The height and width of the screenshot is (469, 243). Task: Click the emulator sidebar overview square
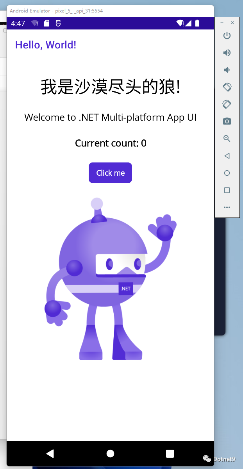tap(227, 190)
